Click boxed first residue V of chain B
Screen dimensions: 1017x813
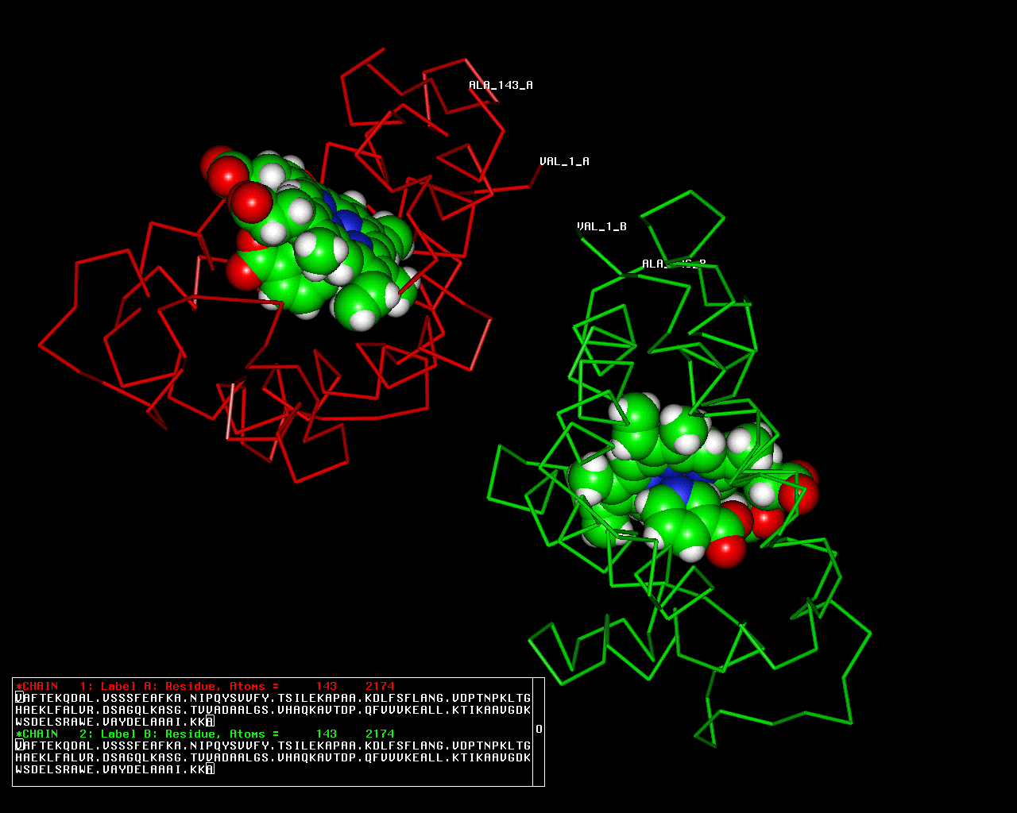(19, 746)
